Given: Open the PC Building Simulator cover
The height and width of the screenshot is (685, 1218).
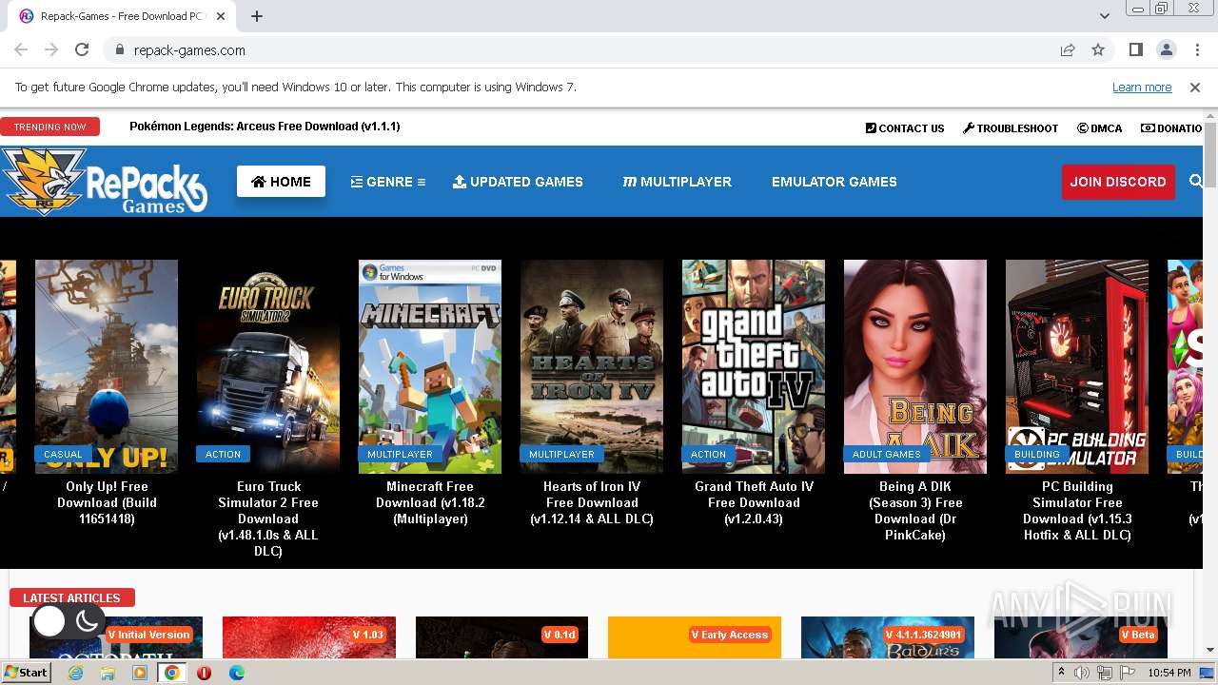Looking at the screenshot, I should 1077,366.
